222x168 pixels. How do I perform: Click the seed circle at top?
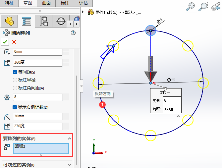151,30
